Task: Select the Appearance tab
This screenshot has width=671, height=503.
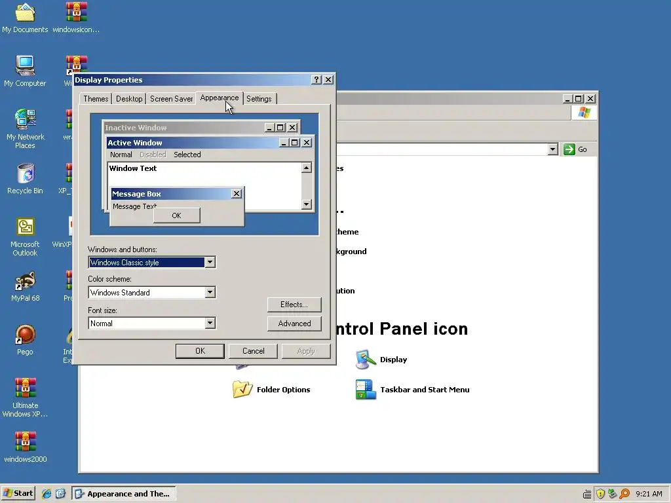Action: pyautogui.click(x=219, y=98)
